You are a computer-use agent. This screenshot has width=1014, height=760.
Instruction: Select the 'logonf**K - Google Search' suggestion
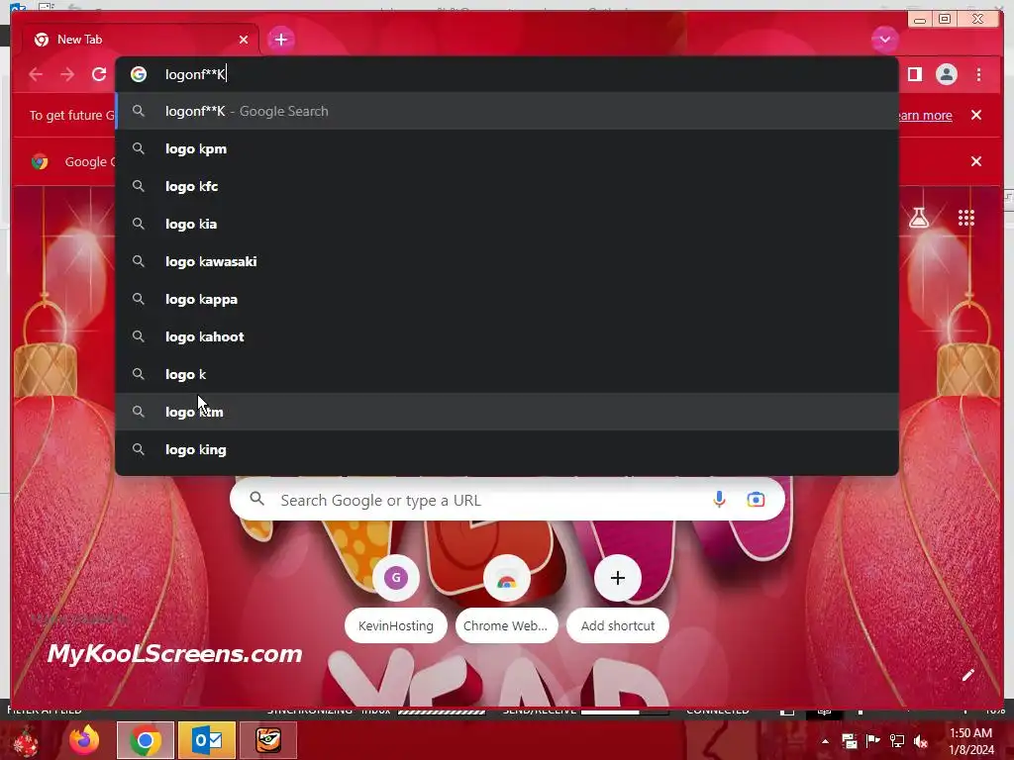507,111
